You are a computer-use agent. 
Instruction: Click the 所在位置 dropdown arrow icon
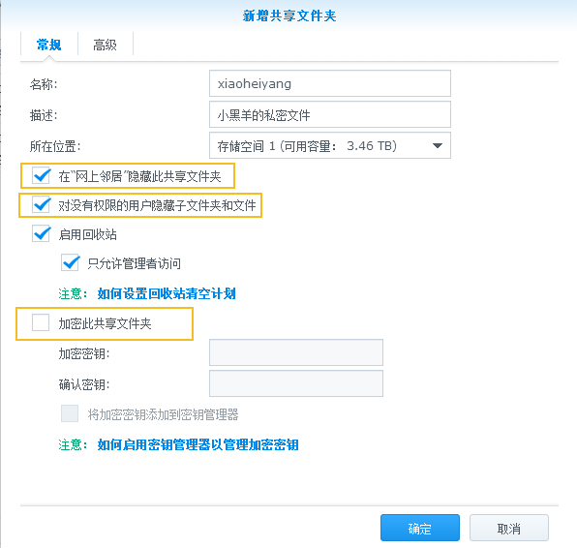click(x=438, y=146)
